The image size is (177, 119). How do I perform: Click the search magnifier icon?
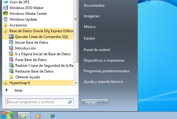[x=70, y=102]
